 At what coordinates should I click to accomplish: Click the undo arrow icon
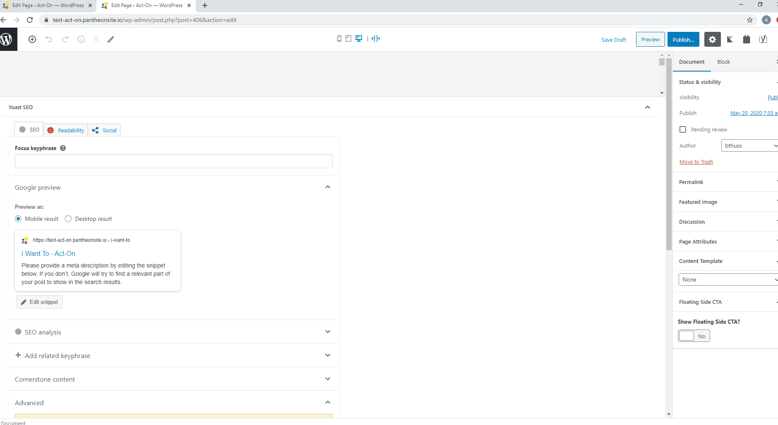(49, 39)
